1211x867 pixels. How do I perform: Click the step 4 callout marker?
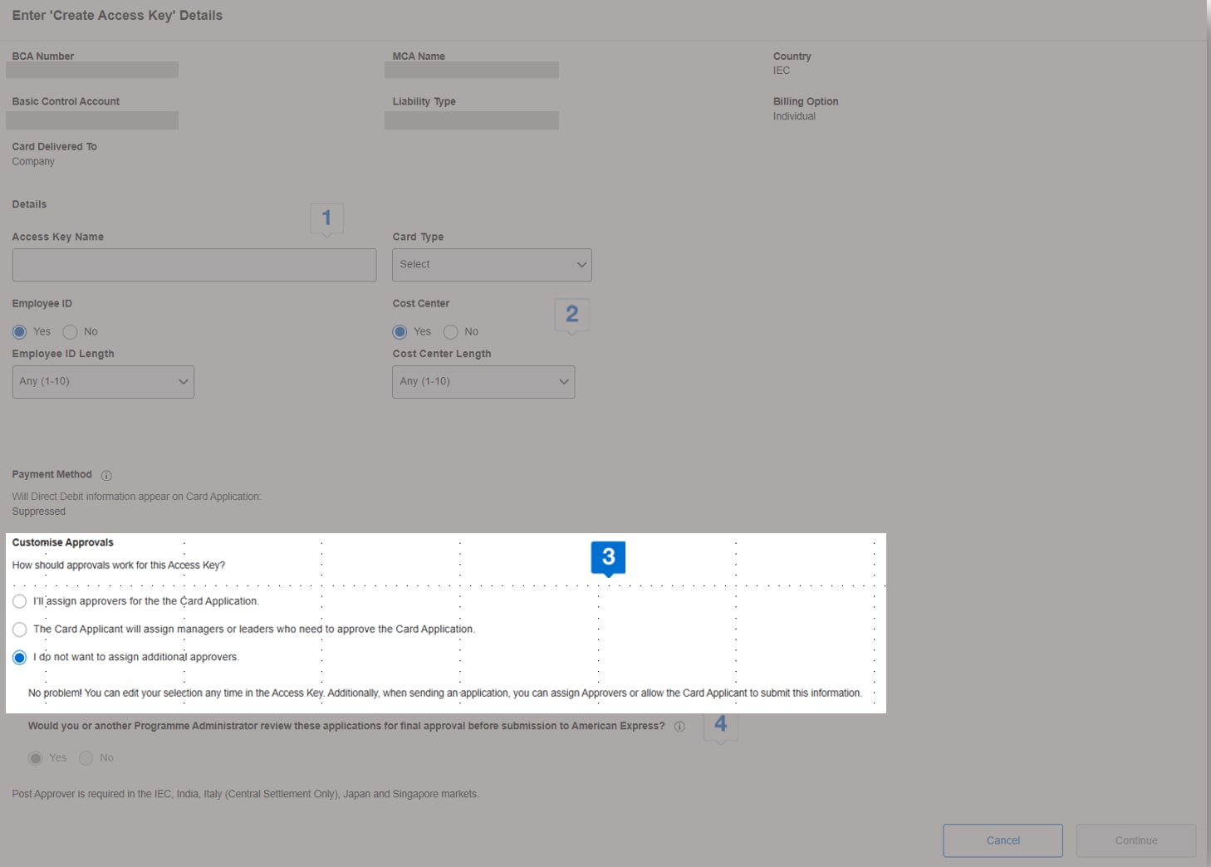(720, 724)
